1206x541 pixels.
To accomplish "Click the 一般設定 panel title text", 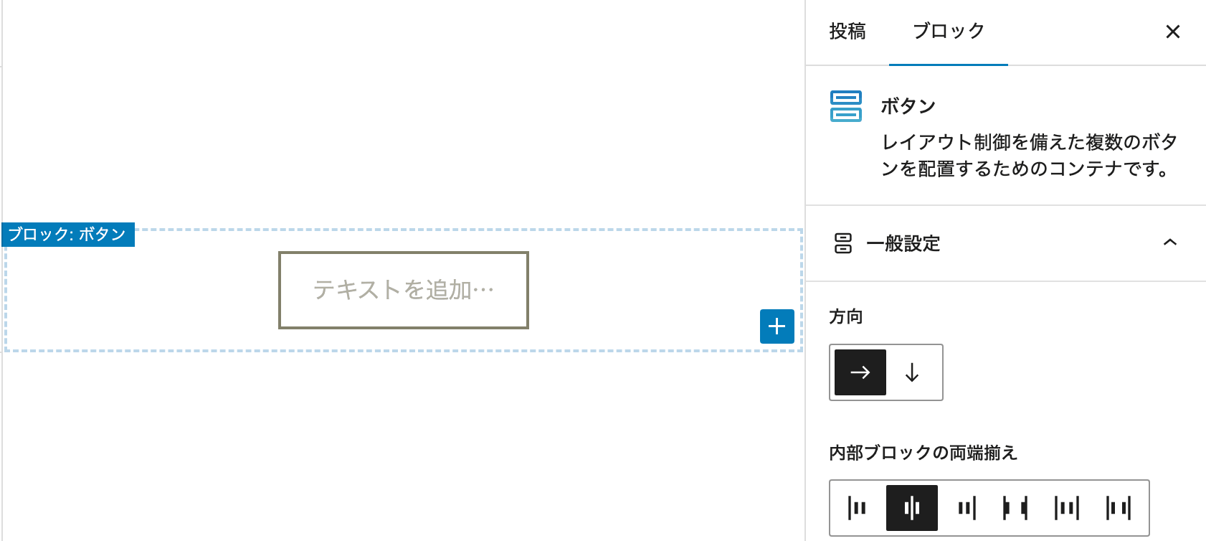I will 903,244.
